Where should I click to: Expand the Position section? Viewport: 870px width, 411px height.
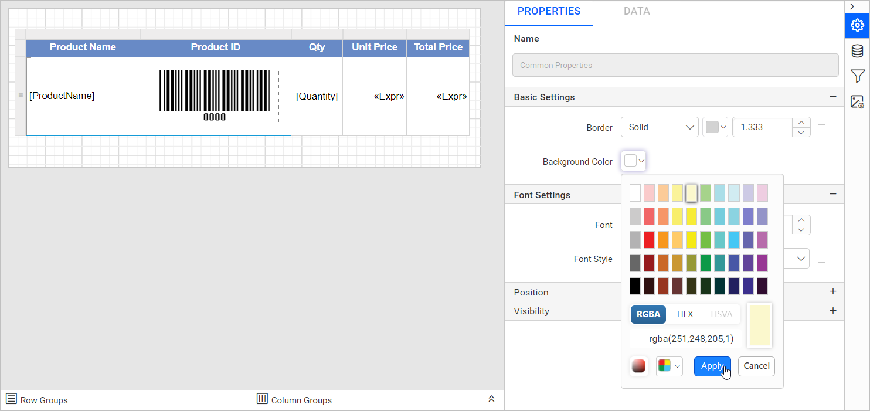click(832, 292)
